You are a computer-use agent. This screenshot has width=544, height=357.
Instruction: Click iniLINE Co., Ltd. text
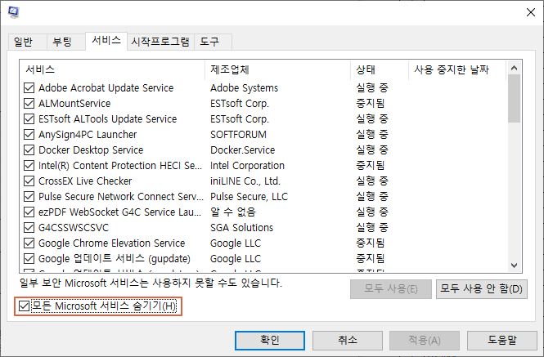(x=245, y=181)
